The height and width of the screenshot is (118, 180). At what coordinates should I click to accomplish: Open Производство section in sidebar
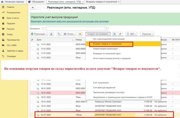[13, 40]
